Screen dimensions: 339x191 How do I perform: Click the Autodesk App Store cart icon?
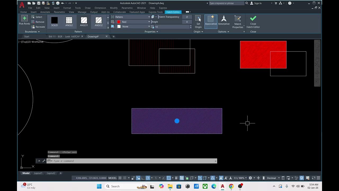coord(276,3)
